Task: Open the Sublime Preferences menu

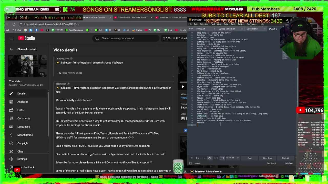Action: (252, 24)
